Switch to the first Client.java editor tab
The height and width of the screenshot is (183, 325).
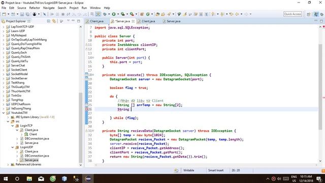pyautogui.click(x=96, y=21)
